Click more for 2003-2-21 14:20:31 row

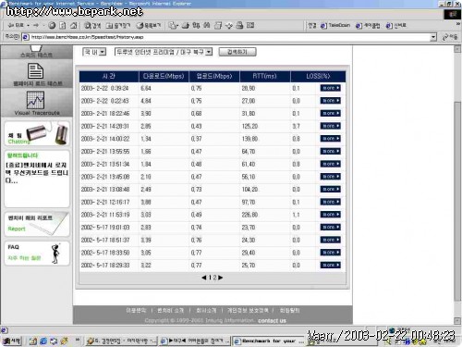coord(330,126)
